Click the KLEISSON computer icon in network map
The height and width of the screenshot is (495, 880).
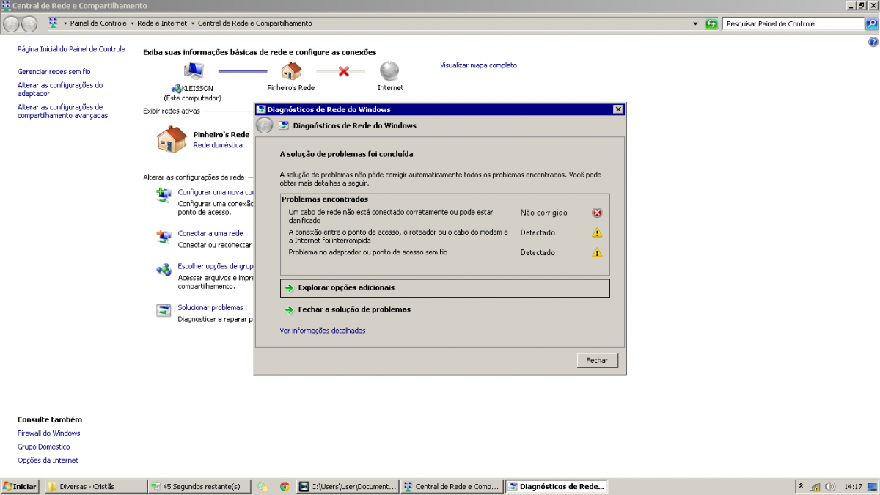[x=194, y=70]
